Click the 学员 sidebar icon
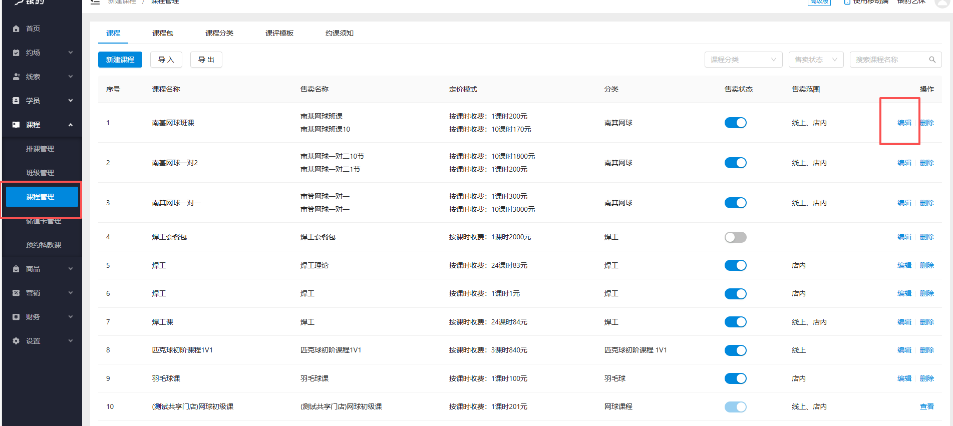 16,101
